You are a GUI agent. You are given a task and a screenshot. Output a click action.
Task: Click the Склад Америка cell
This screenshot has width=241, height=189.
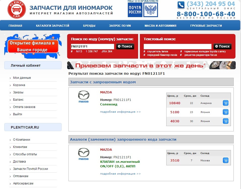(x=206, y=103)
